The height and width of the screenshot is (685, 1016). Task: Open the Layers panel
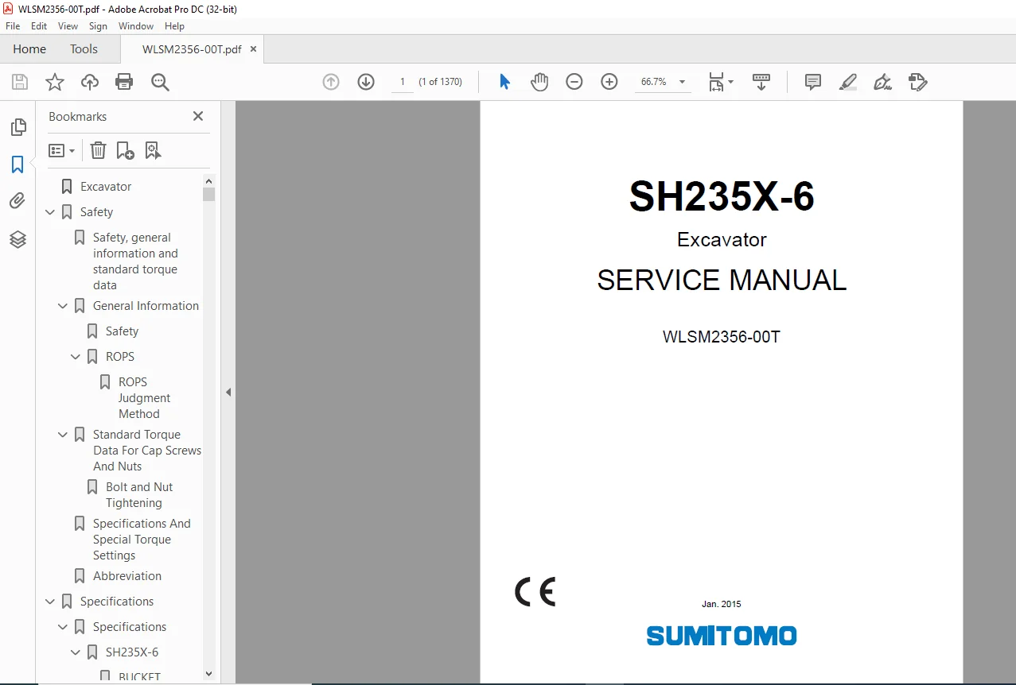pos(18,239)
